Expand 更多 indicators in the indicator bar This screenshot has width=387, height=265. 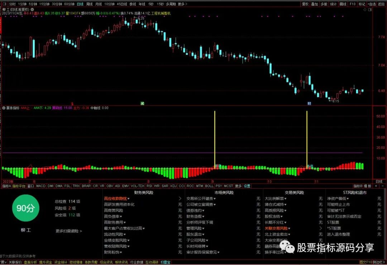[238, 186]
